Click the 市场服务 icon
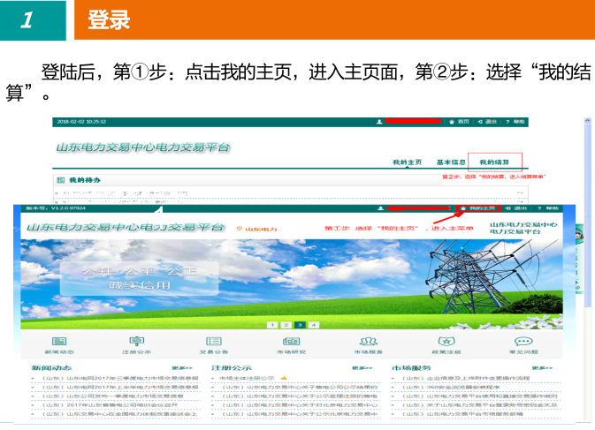Viewport: 595px width, 430px height. click(367, 340)
